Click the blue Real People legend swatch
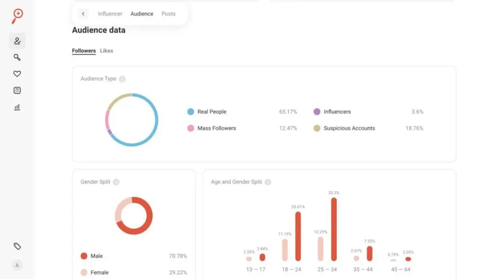Screen dimensions: 494x279 pos(191,112)
